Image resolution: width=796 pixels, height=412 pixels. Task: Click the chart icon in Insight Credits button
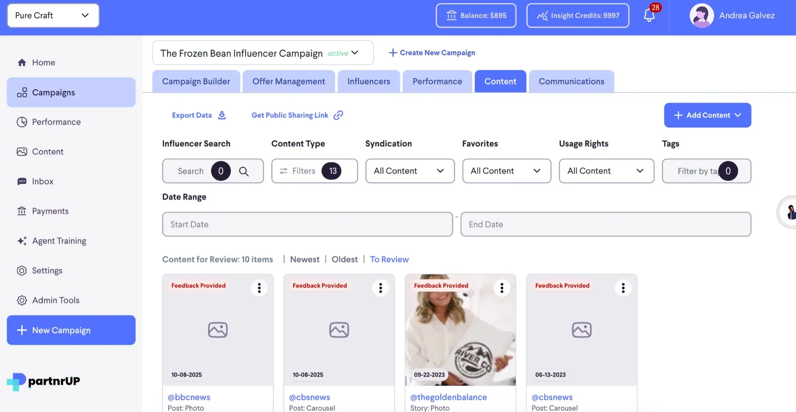point(542,16)
